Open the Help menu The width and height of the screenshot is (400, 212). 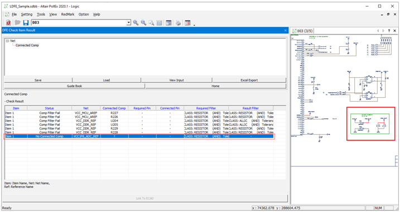pos(97,14)
